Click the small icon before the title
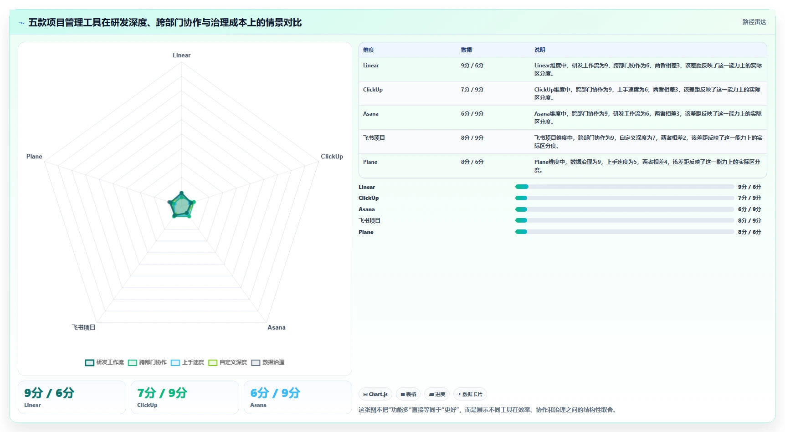This screenshot has height=432, width=785. pyautogui.click(x=21, y=23)
